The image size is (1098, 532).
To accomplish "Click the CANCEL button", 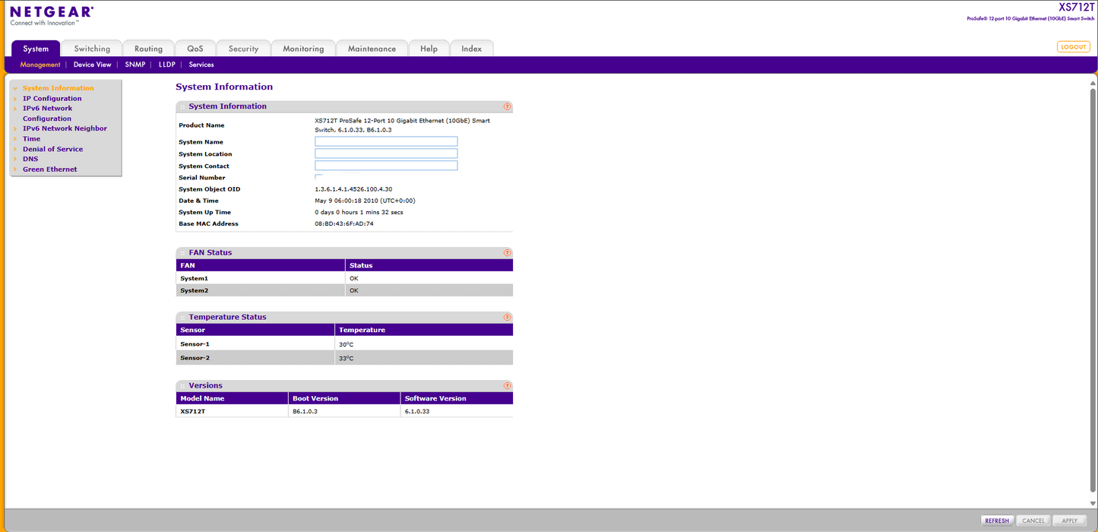I will click(x=1033, y=521).
